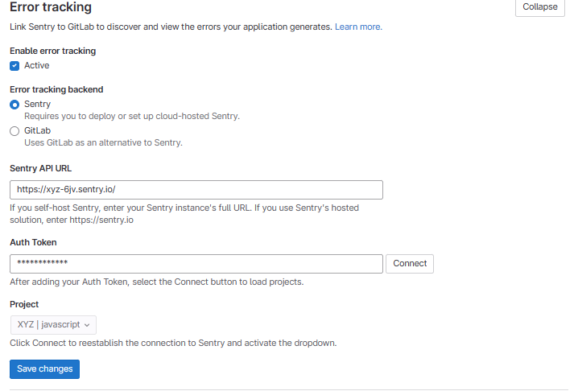Click the 'GitLab' radio option label
The image size is (574, 391).
38,130
